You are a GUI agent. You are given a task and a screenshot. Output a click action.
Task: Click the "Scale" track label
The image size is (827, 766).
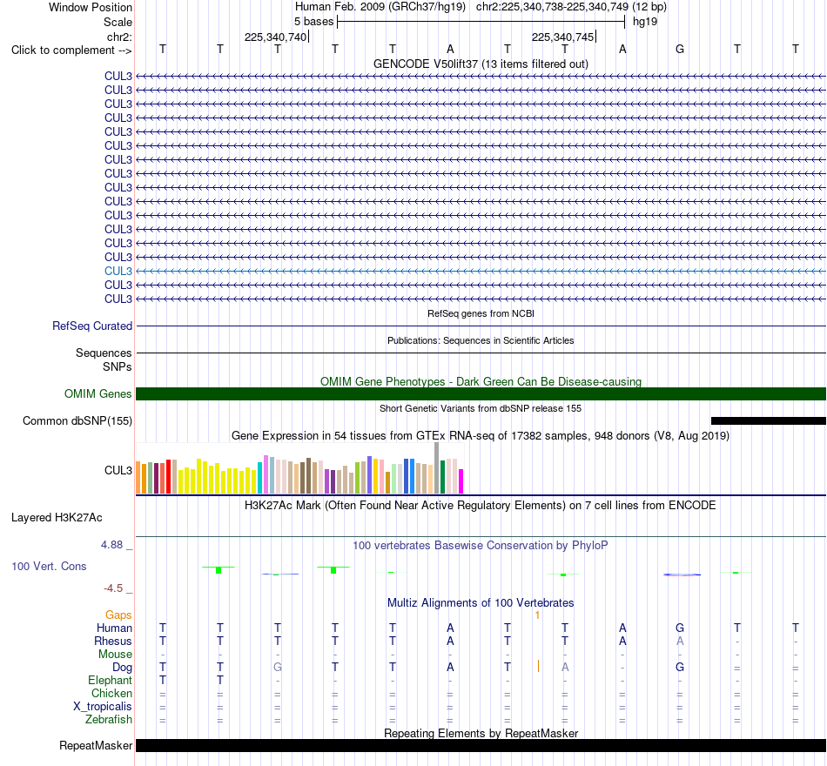118,22
